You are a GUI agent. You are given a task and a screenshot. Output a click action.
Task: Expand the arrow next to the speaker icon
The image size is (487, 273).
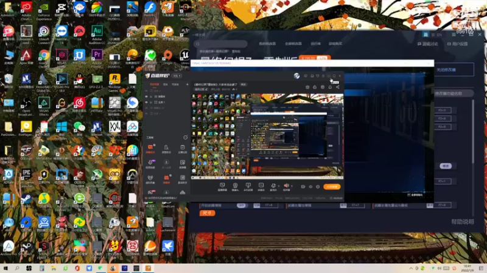[x=292, y=186]
